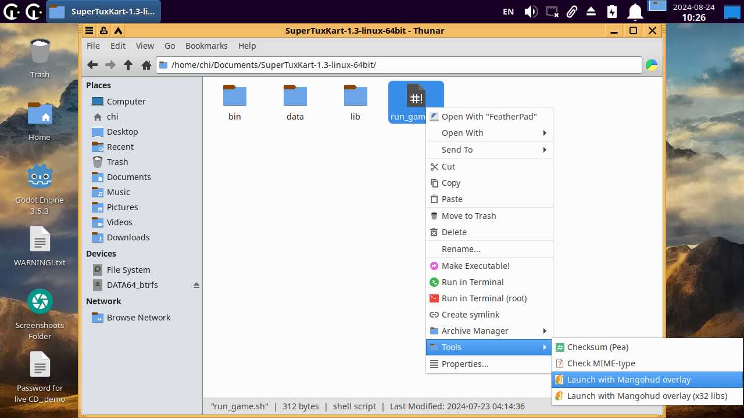Click the EN keyboard layout indicator
Image resolution: width=744 pixels, height=418 pixels.
point(508,12)
